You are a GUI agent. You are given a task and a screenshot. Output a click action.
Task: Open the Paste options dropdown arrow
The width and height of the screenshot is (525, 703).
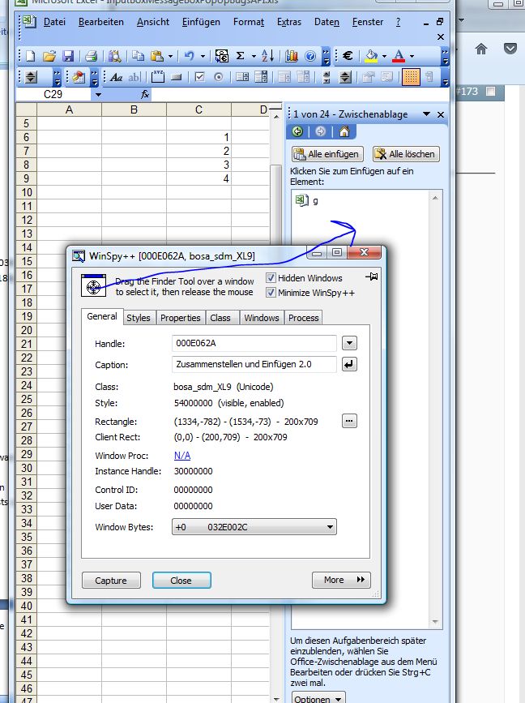tap(170, 56)
